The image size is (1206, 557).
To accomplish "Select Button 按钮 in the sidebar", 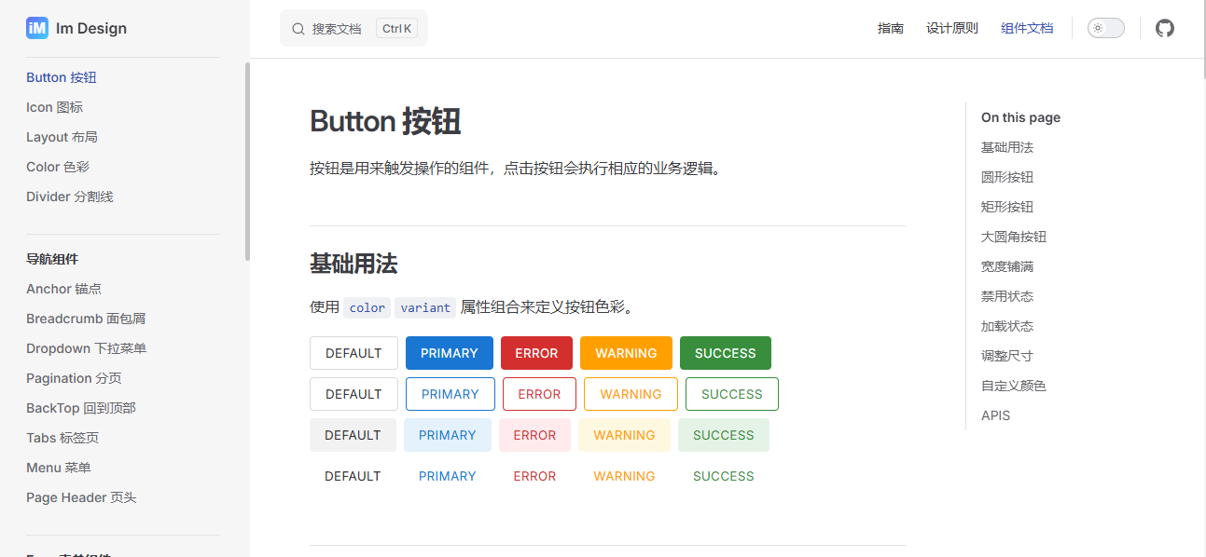I will (62, 77).
